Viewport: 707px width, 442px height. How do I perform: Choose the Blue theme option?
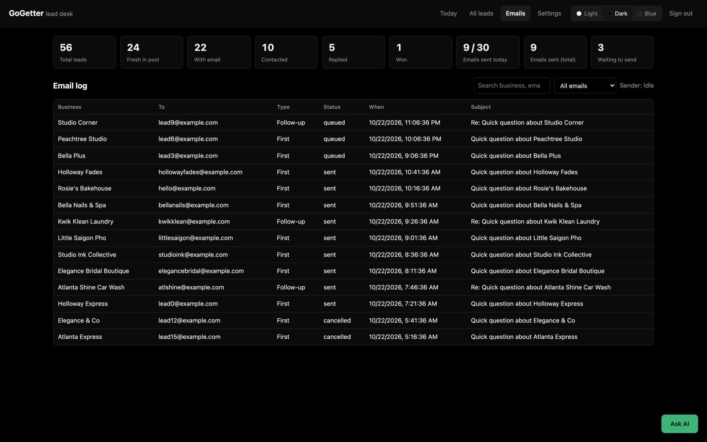click(x=646, y=13)
